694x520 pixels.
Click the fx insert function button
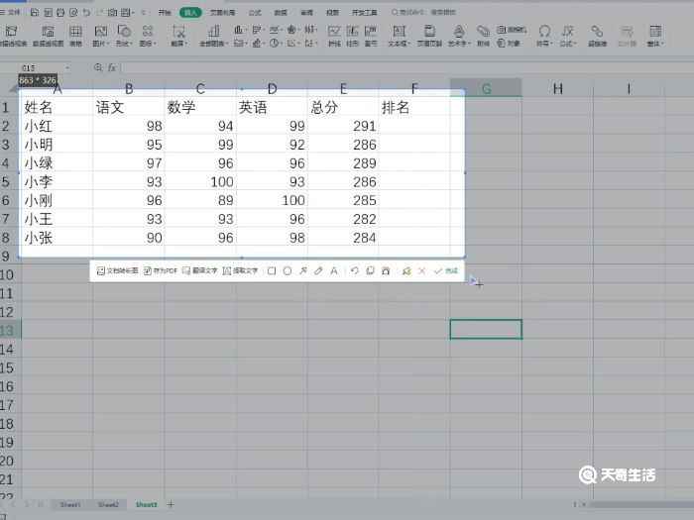click(x=112, y=67)
